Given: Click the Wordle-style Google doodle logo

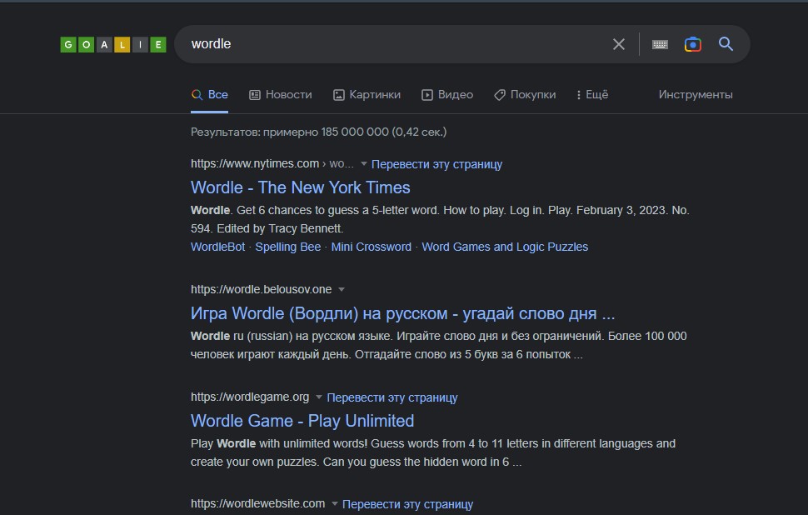Looking at the screenshot, I should point(113,45).
